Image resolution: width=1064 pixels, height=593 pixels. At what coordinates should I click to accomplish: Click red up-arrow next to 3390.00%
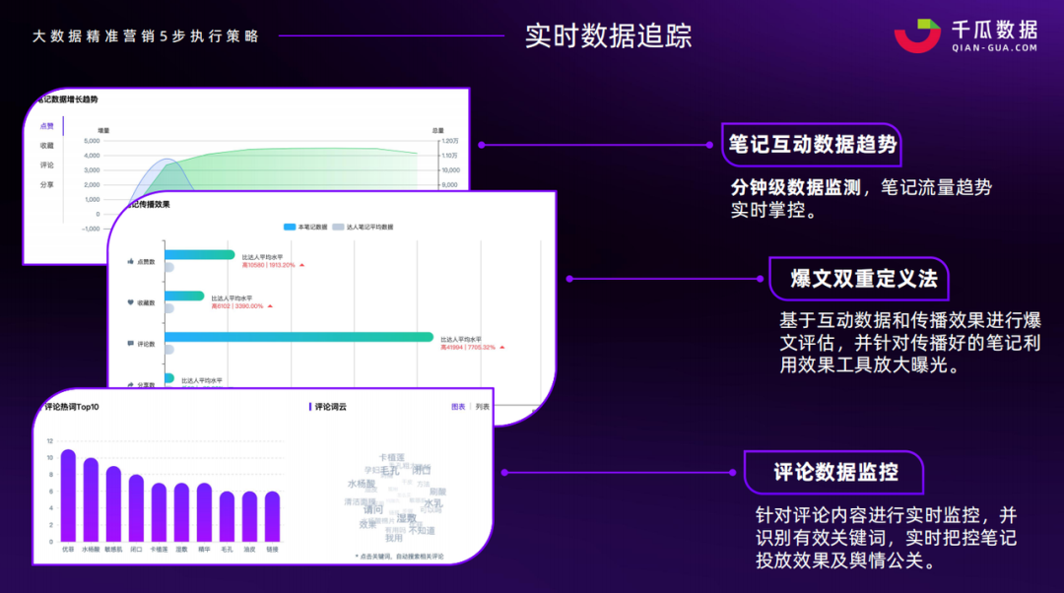[270, 306]
